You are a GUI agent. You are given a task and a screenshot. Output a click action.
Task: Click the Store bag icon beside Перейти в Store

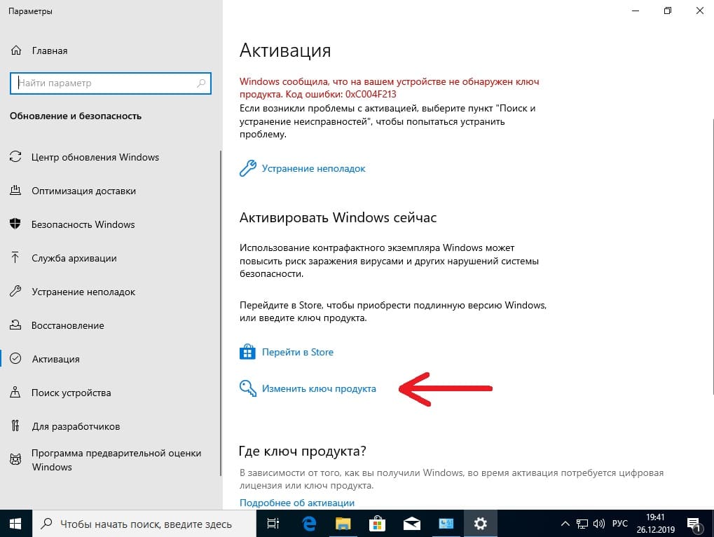tap(248, 352)
